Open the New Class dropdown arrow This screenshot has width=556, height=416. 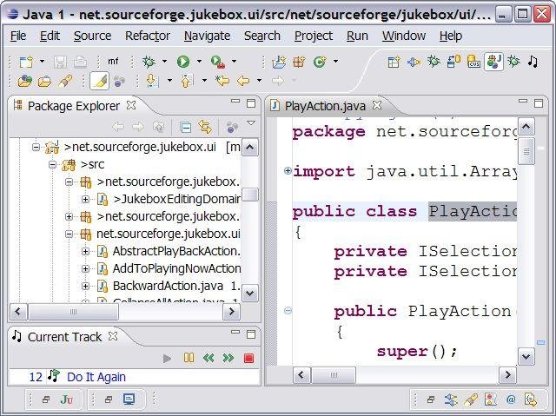(x=335, y=62)
